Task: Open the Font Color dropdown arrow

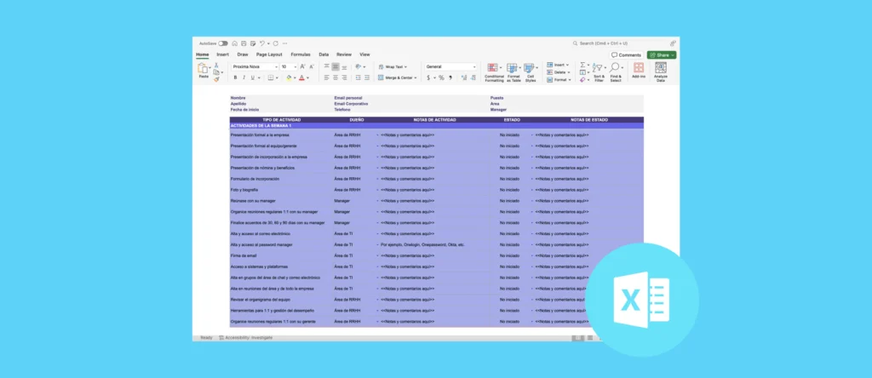Action: tap(308, 77)
